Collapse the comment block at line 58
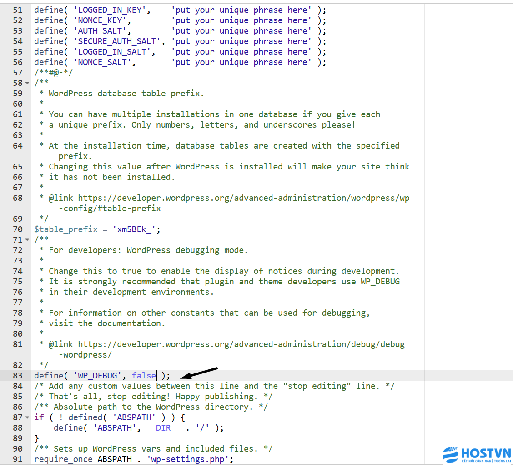This screenshot has width=513, height=467. [x=27, y=83]
